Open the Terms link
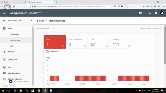 click(x=12, y=86)
